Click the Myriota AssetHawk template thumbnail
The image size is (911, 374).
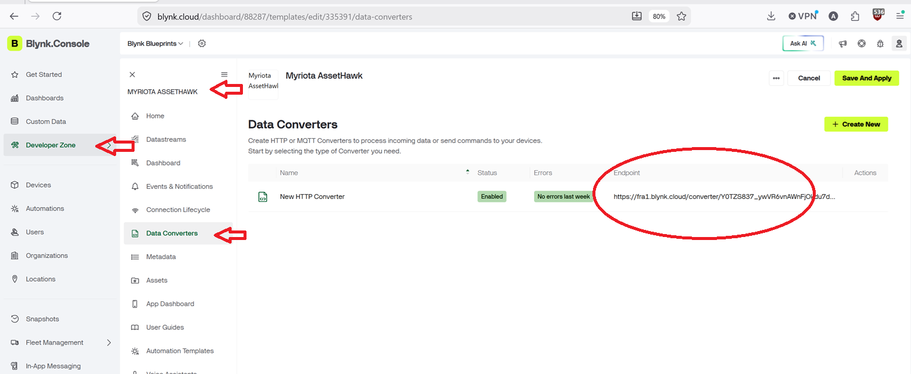[x=263, y=85]
